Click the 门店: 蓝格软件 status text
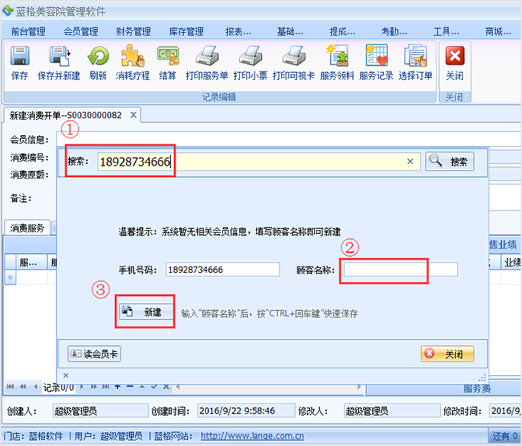This screenshot has width=522, height=446. tap(33, 436)
